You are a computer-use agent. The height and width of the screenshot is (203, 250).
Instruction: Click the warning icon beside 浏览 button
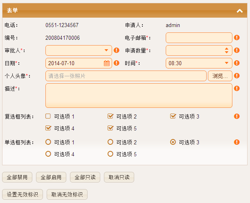(237, 75)
